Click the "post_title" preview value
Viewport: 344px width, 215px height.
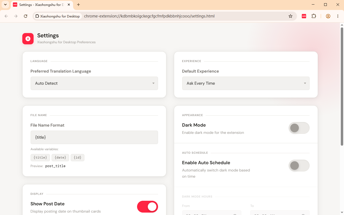click(55, 166)
